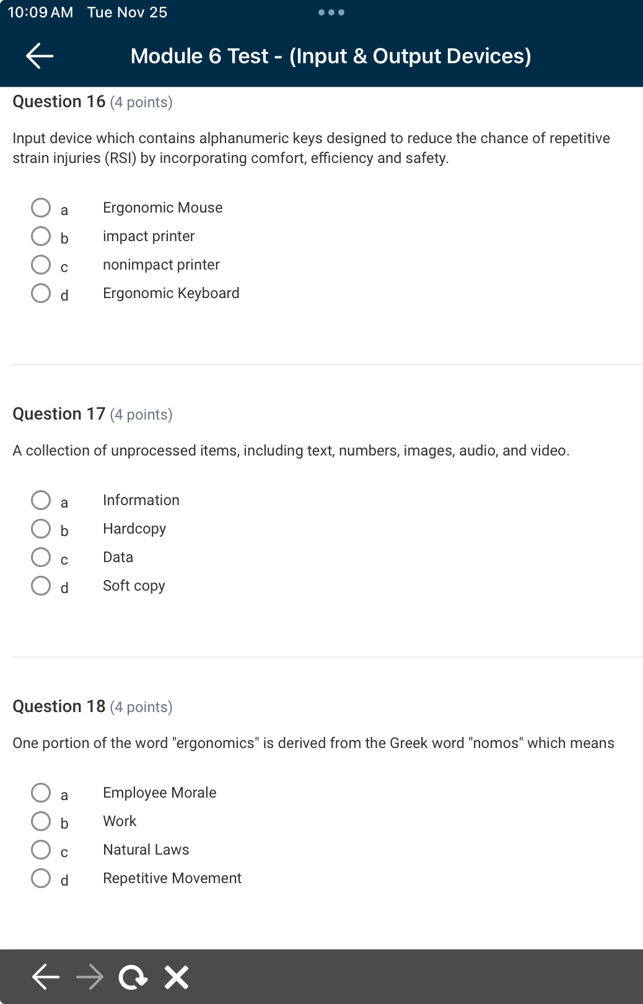Choose Soft copy for Question 17
This screenshot has width=643, height=1004.
pos(41,584)
